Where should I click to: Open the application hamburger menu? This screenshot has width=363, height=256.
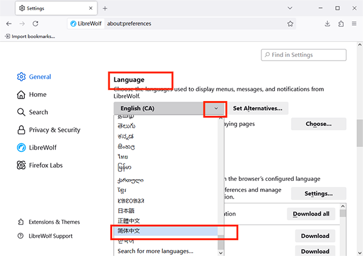pos(354,24)
